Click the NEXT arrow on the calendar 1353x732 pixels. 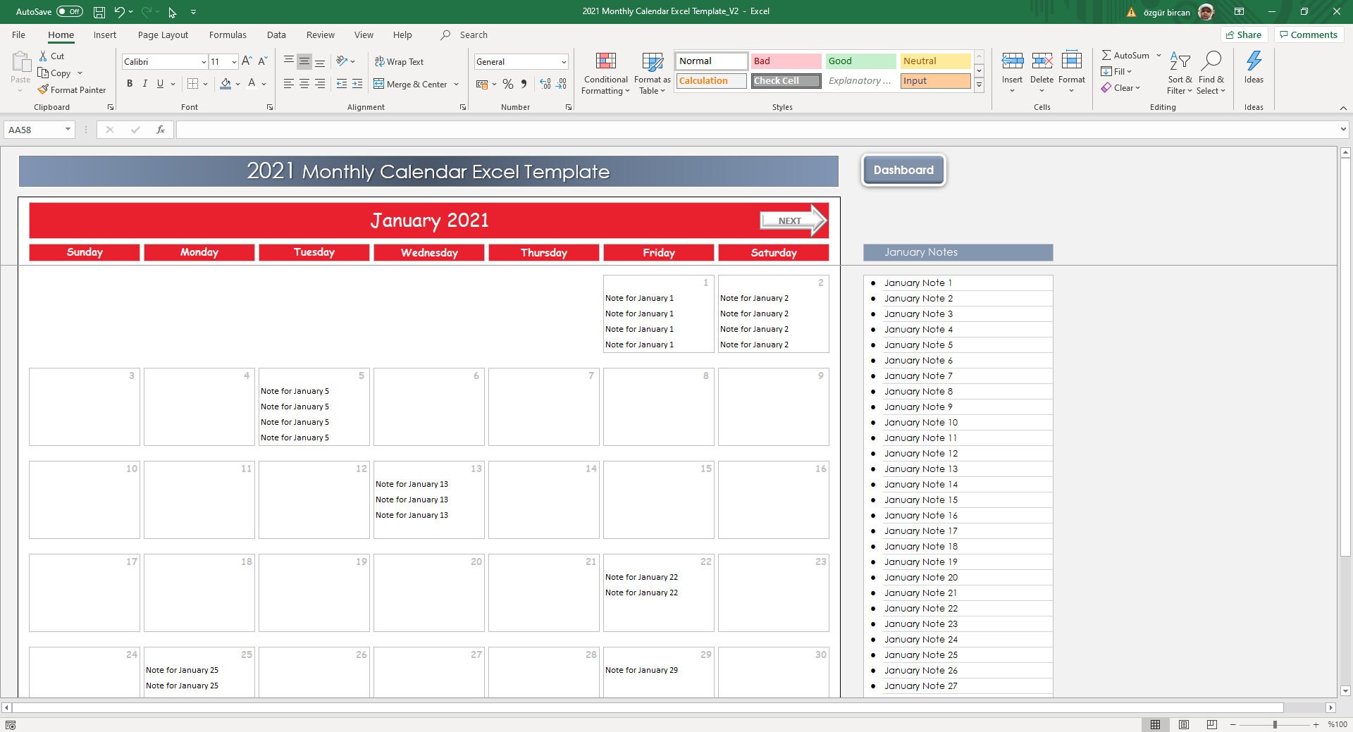coord(792,220)
